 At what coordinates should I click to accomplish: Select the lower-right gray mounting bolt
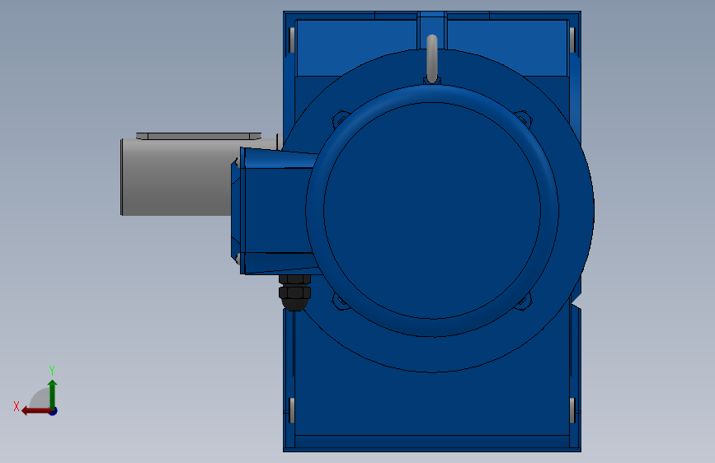[572, 410]
